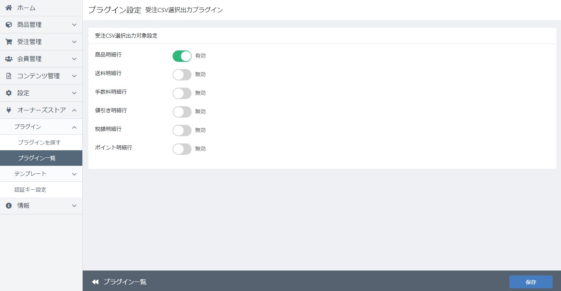Image resolution: width=561 pixels, height=291 pixels.
Task: Open プラグインを探す in sidebar
Action: click(41, 143)
